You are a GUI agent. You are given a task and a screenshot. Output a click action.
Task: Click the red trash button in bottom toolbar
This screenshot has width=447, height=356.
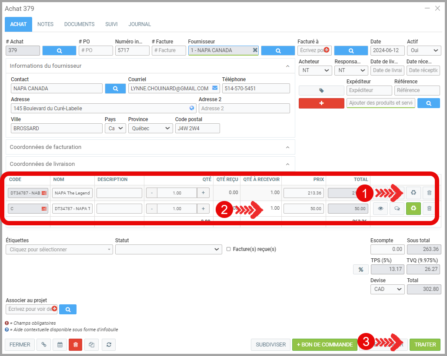[x=75, y=345]
